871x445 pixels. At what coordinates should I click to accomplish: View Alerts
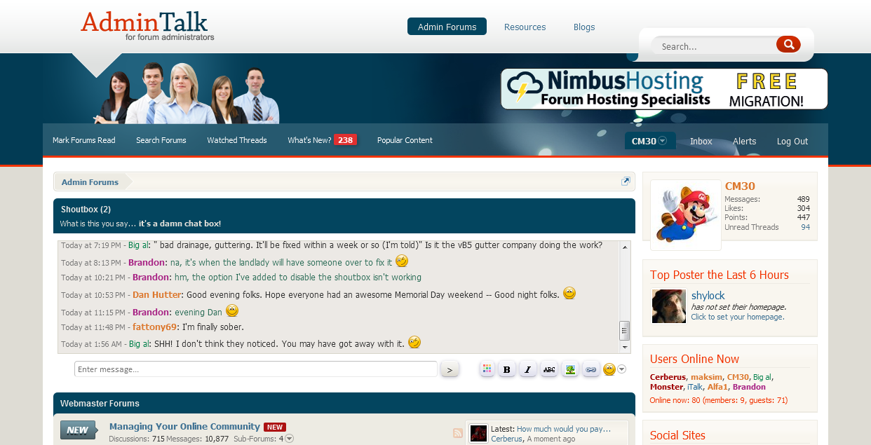745,141
